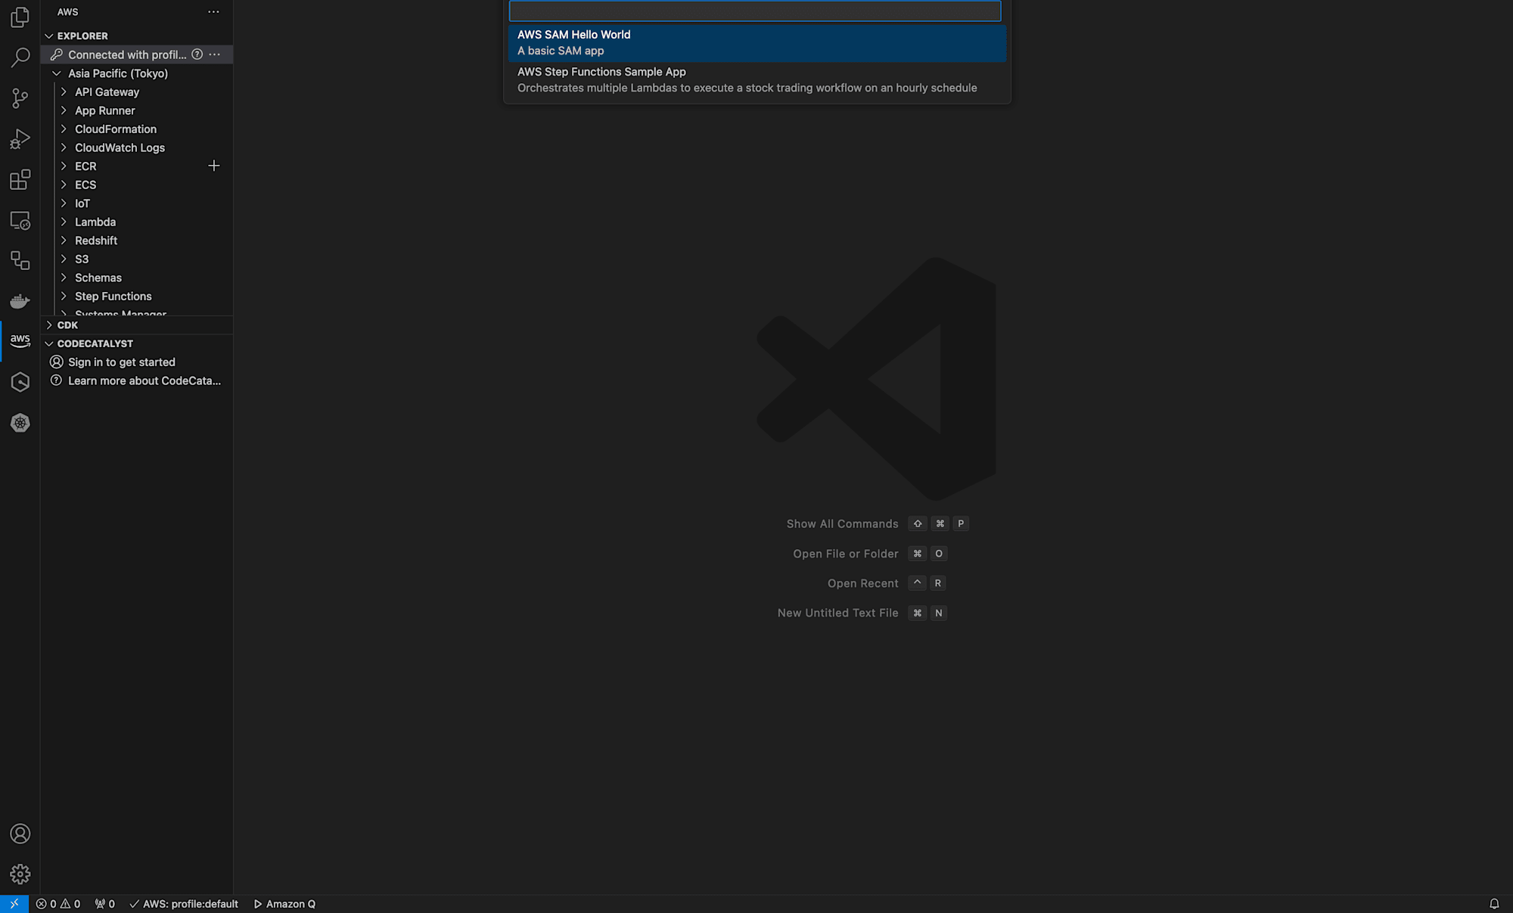Expand the API Gateway node

[x=64, y=92]
